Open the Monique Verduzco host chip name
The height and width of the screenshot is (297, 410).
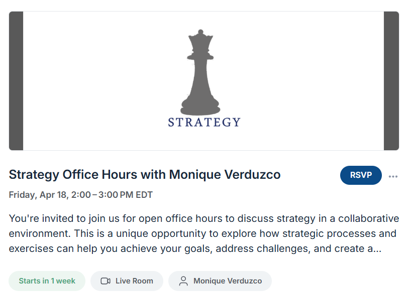pos(228,281)
